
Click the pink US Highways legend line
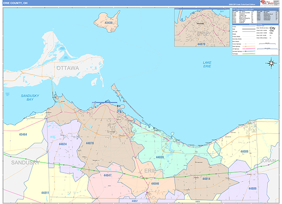249,49
